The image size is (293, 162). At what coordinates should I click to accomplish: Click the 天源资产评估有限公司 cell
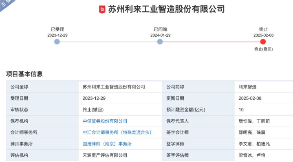click(120, 155)
